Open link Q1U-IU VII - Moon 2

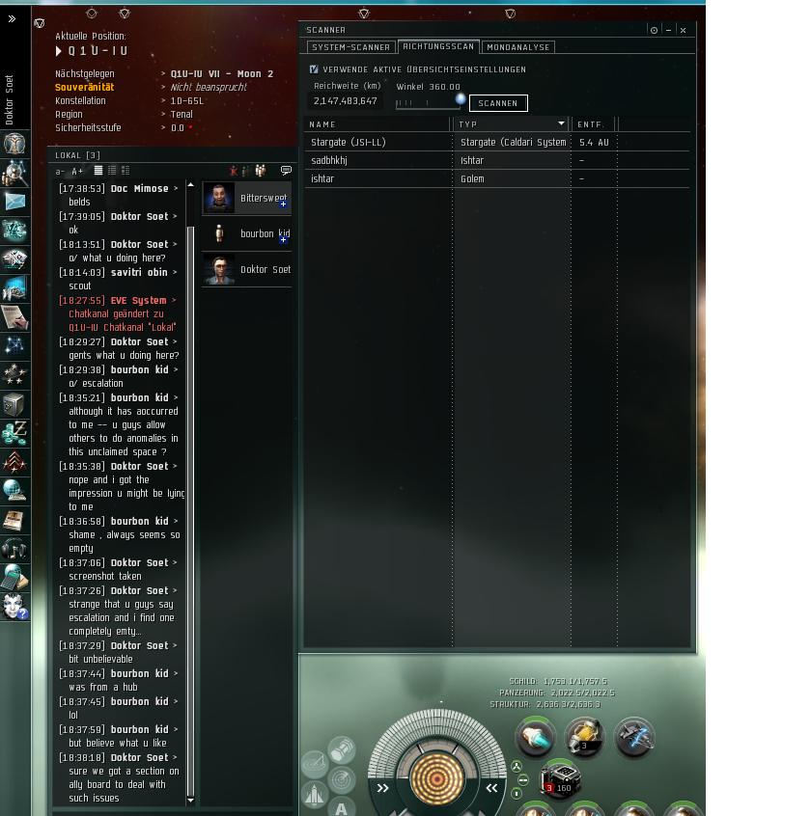pos(222,74)
